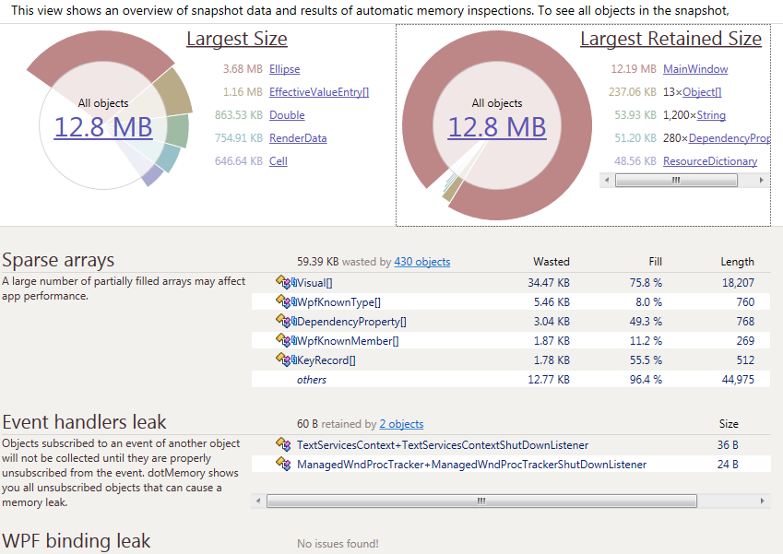The height and width of the screenshot is (554, 783).
Task: Click 12.8 MB under Largest Size chart
Action: coord(103,127)
